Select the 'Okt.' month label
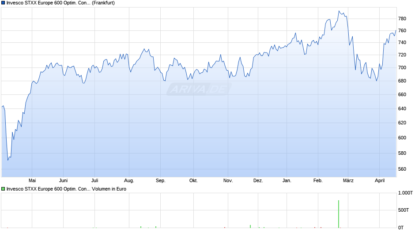The width and height of the screenshot is (415, 232). (x=193, y=180)
